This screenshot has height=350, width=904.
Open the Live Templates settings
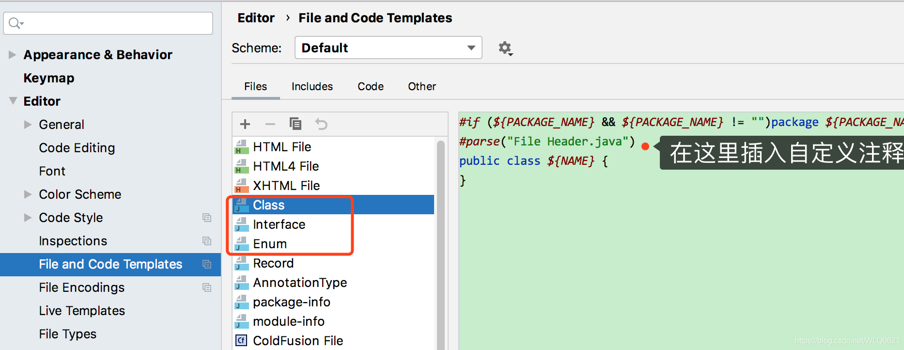82,311
